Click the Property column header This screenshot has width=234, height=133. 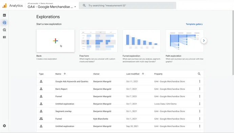coord(158,74)
